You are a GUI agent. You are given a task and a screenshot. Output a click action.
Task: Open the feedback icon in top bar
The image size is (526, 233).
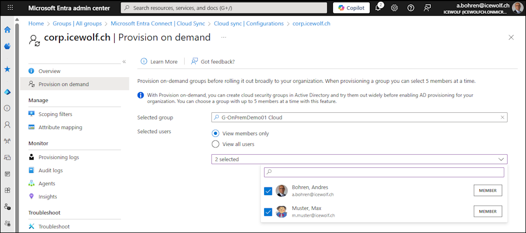tap(427, 8)
